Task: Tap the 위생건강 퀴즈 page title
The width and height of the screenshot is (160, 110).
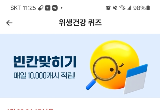Action: (80, 22)
